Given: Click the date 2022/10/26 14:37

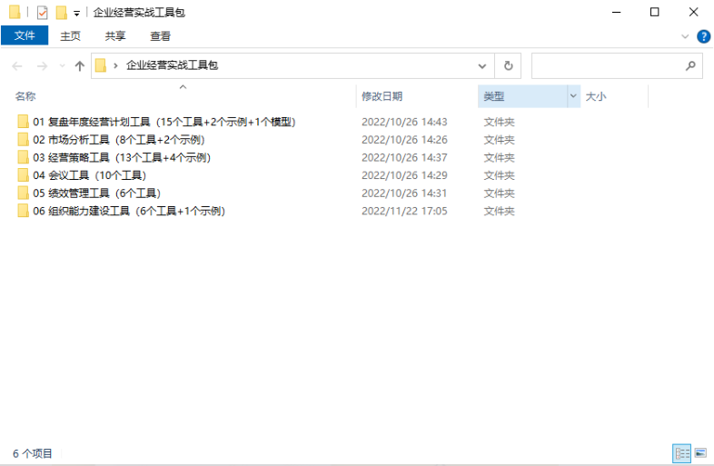Looking at the screenshot, I should (x=404, y=157).
